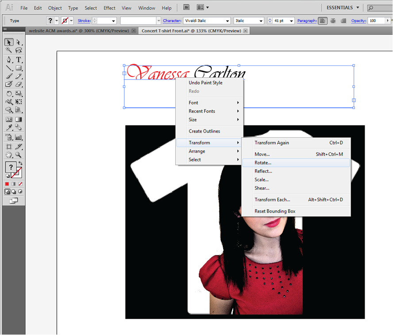393x335 pixels.
Task: Switch to website ACM awards.ai tab
Action: [79, 31]
